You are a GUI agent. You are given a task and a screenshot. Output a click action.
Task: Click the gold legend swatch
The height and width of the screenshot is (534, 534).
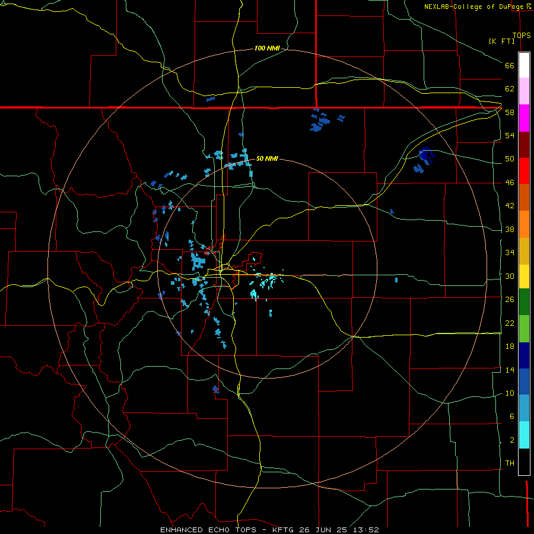tap(524, 252)
